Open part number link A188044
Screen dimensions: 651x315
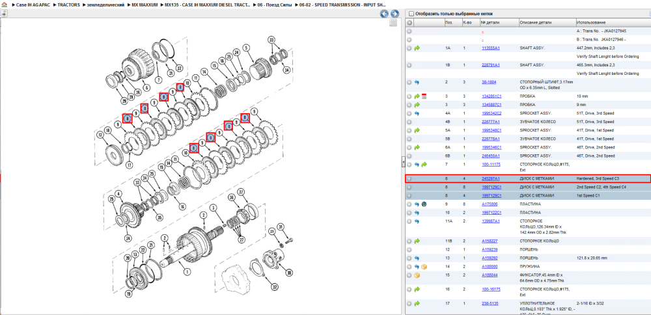[x=490, y=275]
